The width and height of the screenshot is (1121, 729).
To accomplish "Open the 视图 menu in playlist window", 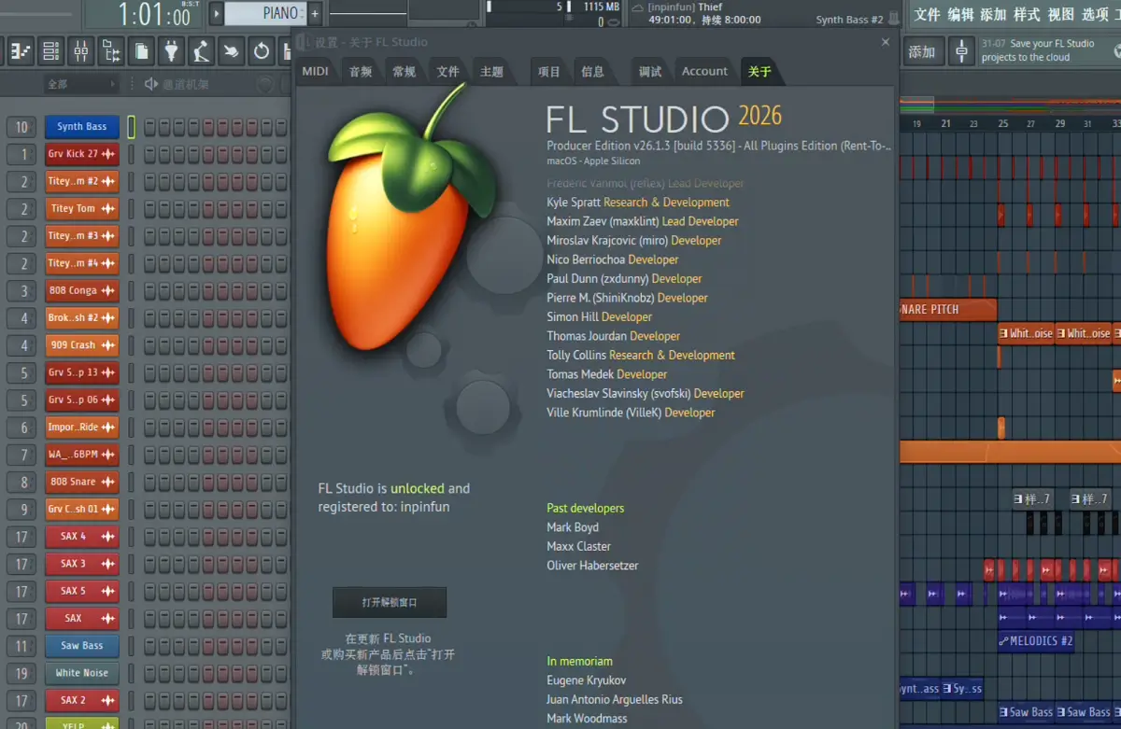I will 1060,14.
